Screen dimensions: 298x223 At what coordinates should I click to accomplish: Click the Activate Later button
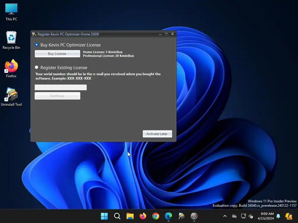(x=157, y=134)
